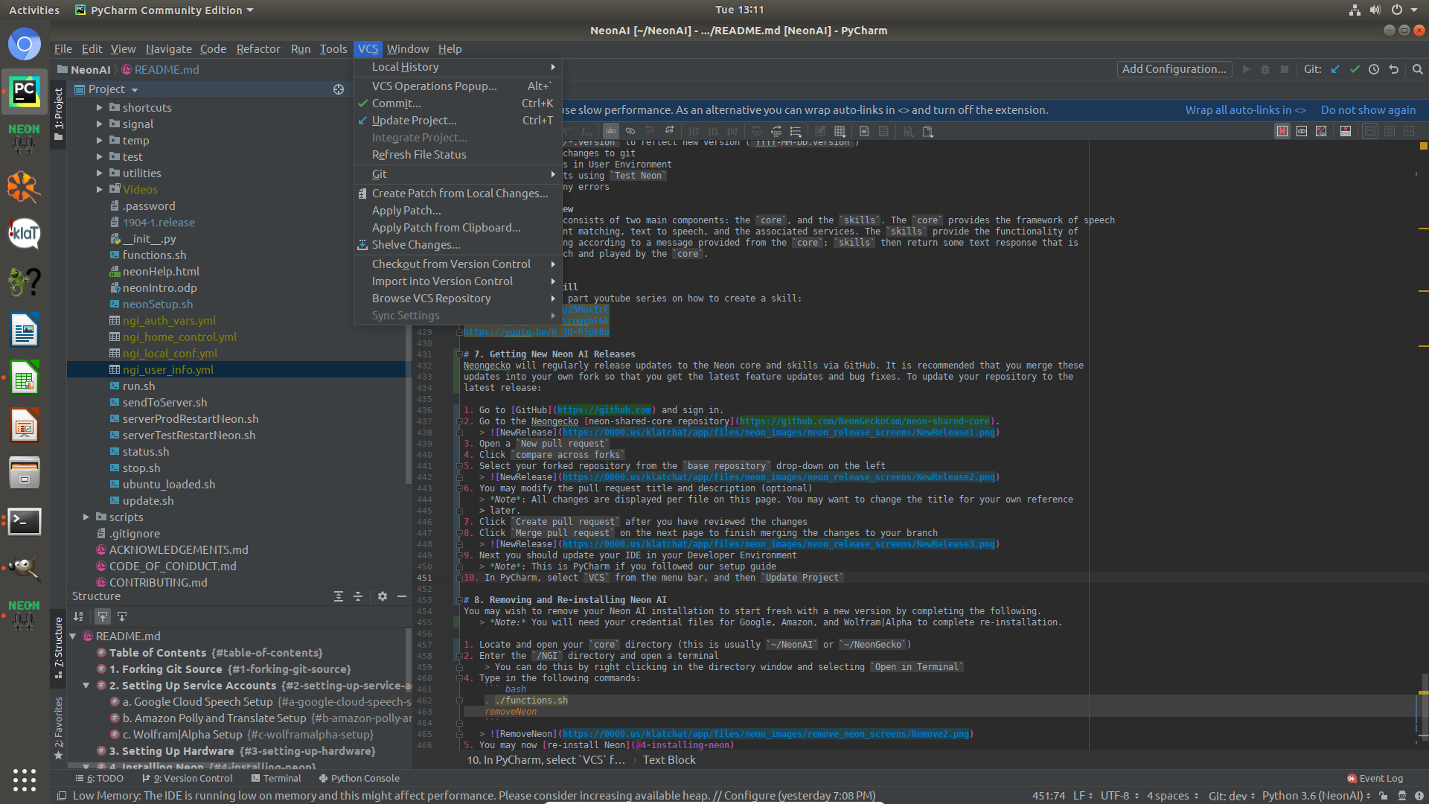Click the Project panel locate target icon
This screenshot has width=1429, height=804.
pos(339,89)
